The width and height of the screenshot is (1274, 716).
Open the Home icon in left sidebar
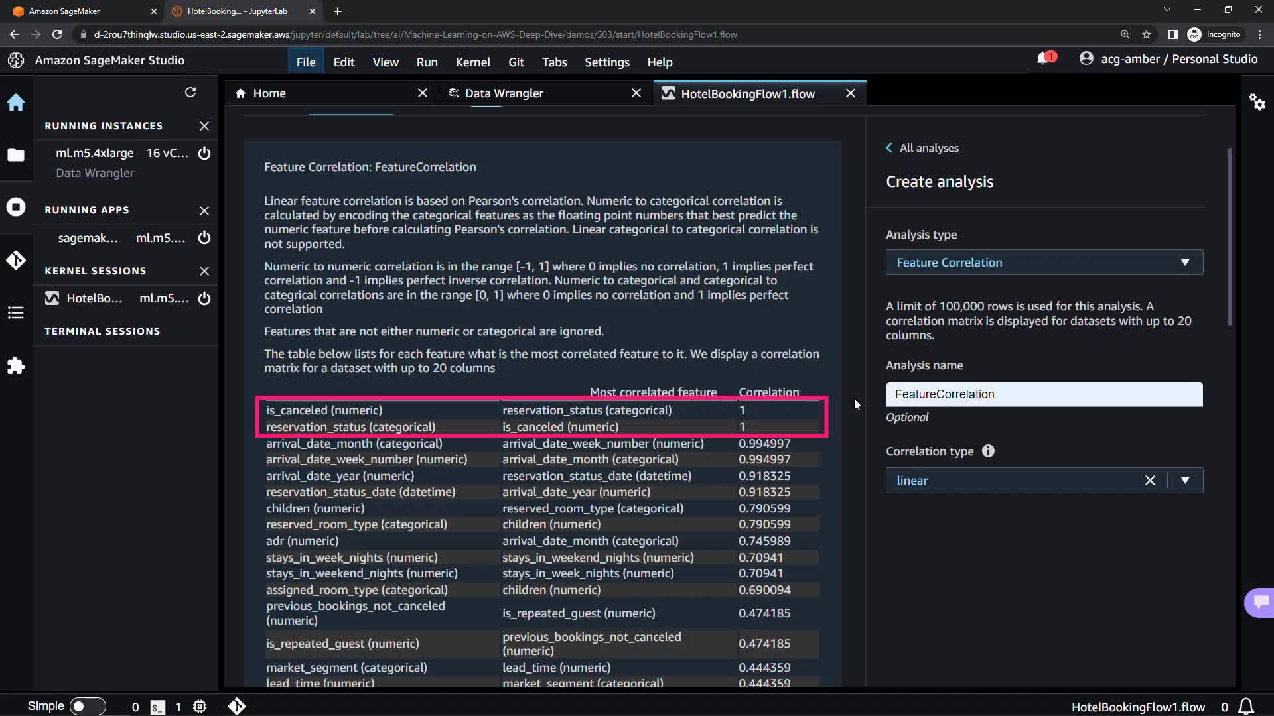coord(16,103)
